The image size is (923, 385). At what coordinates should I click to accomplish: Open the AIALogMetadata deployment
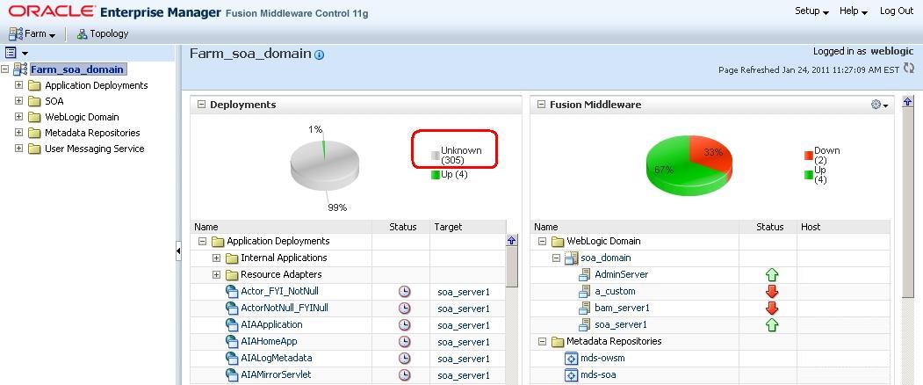click(x=276, y=358)
